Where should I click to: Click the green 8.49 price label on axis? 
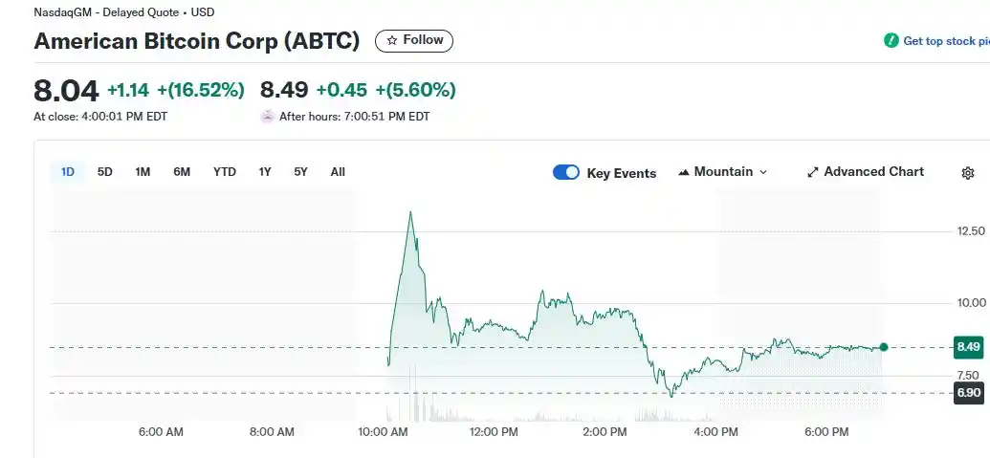(x=968, y=348)
